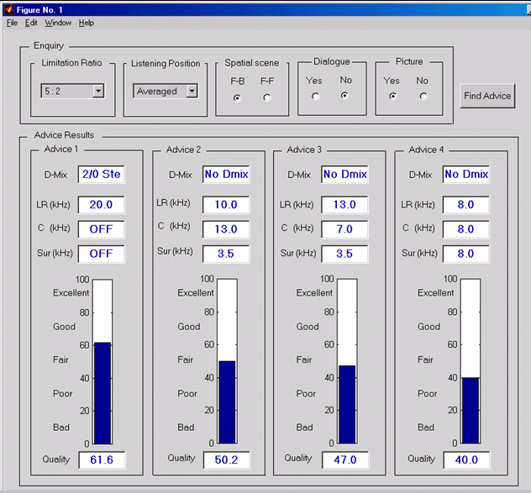This screenshot has height=493, width=531.
Task: Choose No for Dialogue
Action: [344, 96]
